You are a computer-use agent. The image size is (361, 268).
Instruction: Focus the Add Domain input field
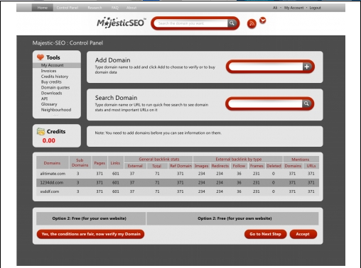coord(266,67)
